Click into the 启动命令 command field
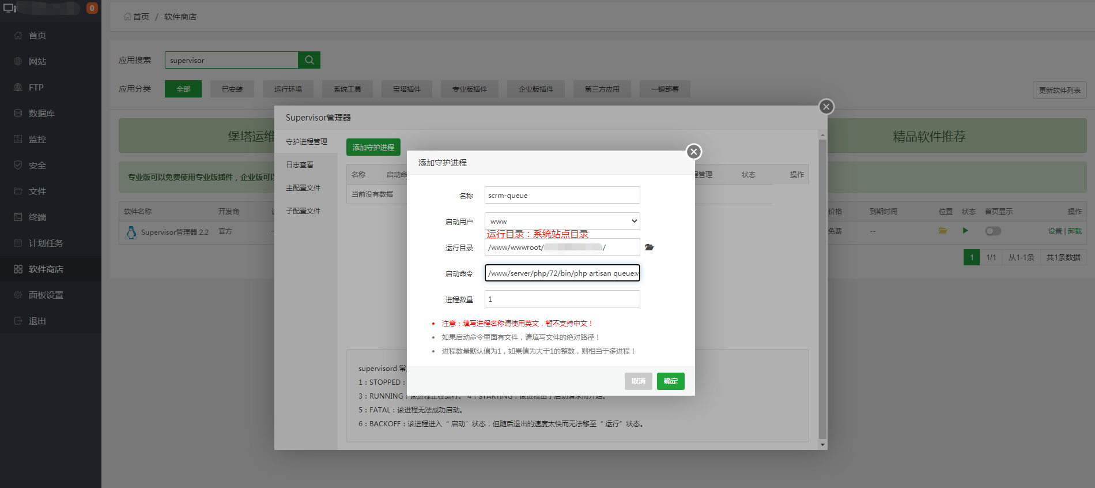Viewport: 1095px width, 488px height. pyautogui.click(x=562, y=273)
